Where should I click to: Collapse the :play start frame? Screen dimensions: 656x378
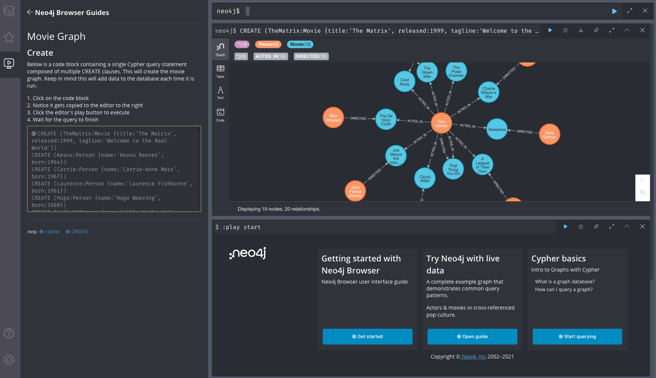pyautogui.click(x=627, y=226)
